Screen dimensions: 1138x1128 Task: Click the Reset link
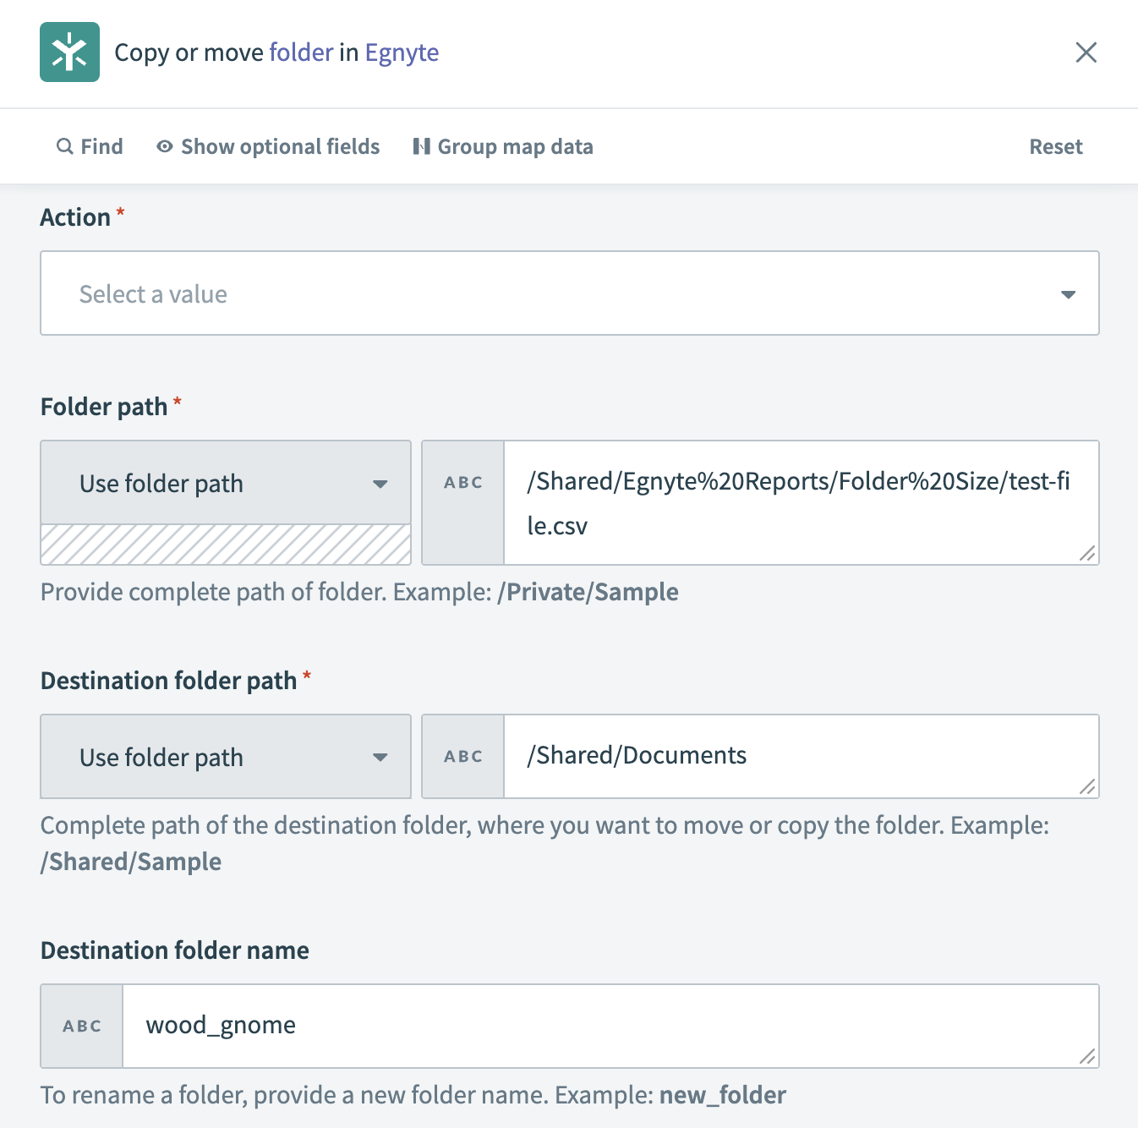[1055, 146]
